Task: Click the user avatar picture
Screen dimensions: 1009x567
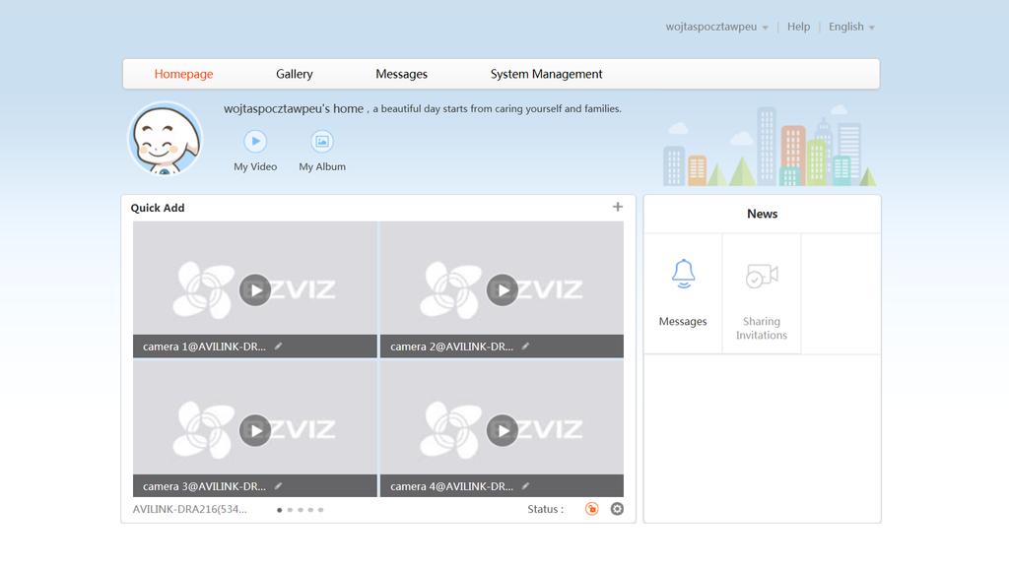Action: pyautogui.click(x=166, y=139)
